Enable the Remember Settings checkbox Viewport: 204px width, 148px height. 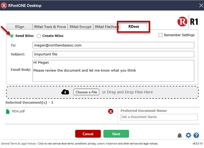161,35
